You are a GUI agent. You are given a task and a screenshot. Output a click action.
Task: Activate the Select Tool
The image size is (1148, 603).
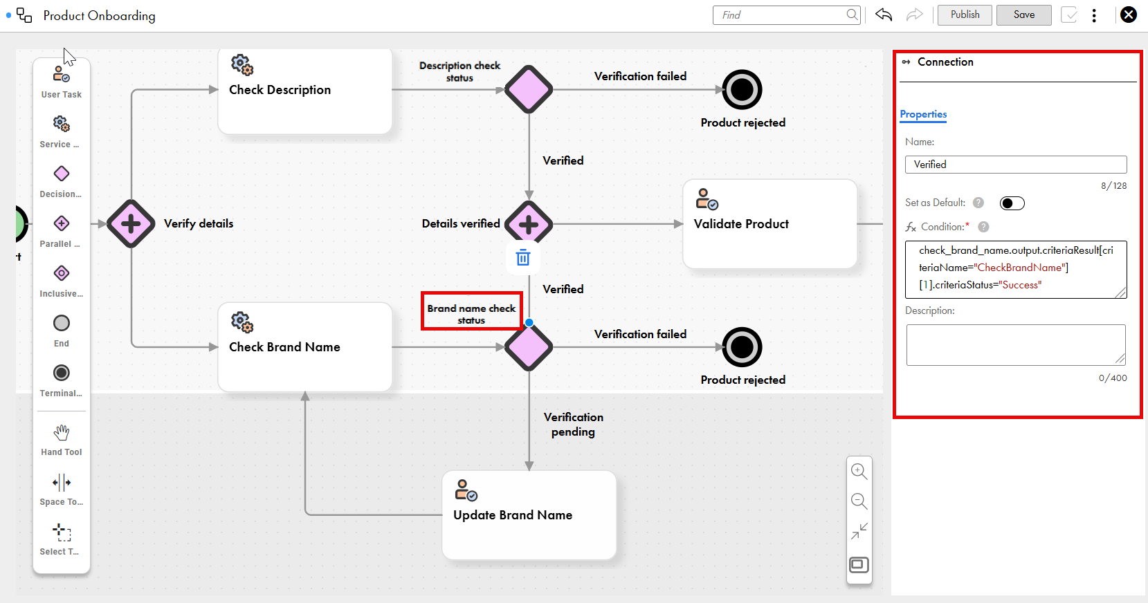click(x=62, y=539)
